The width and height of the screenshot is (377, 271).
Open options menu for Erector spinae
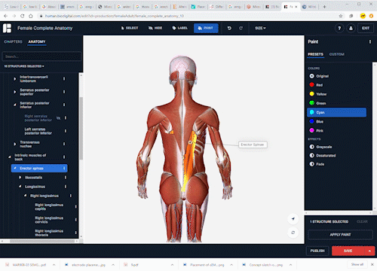(x=64, y=168)
